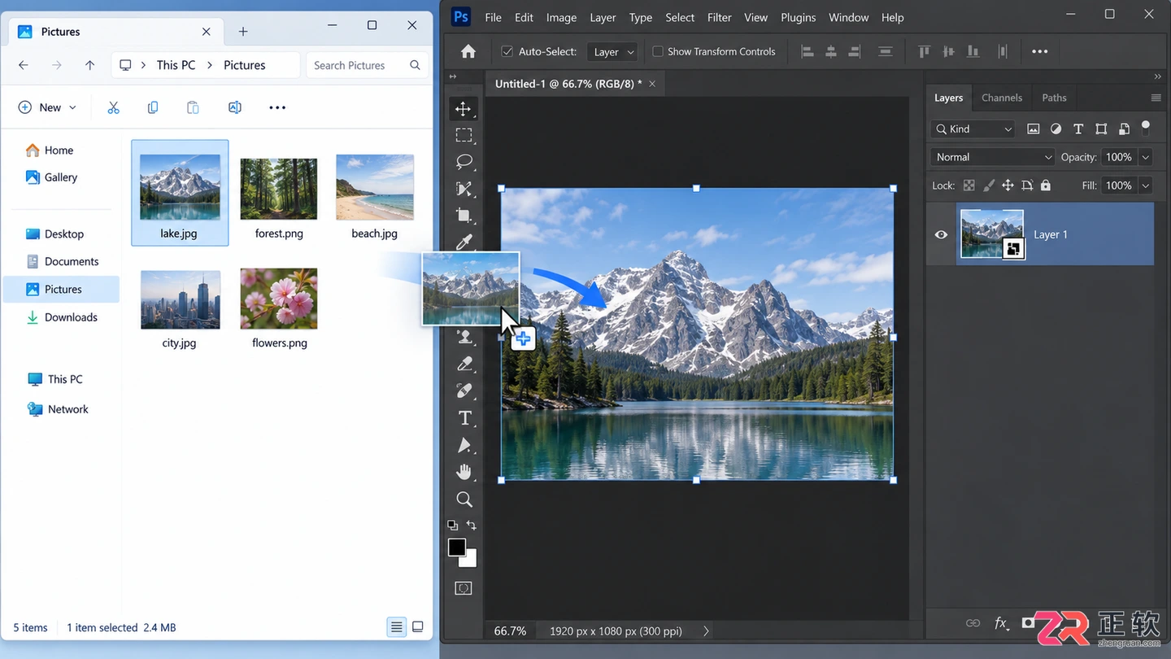Click the black foreground color swatch
Viewport: 1171px width, 659px height.
coord(457,547)
